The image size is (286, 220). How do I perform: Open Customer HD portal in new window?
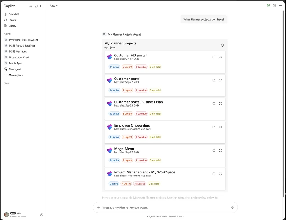(214, 57)
